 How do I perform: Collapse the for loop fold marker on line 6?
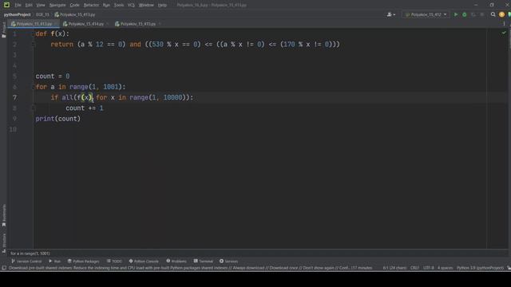click(x=34, y=87)
